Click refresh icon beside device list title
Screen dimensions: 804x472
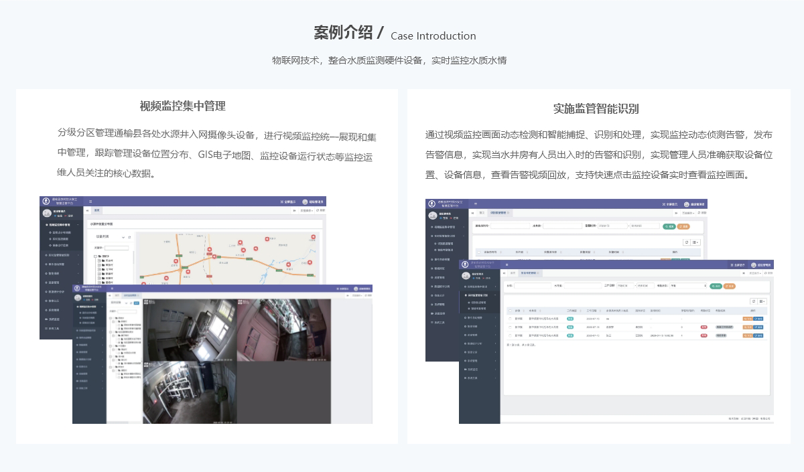[129, 237]
